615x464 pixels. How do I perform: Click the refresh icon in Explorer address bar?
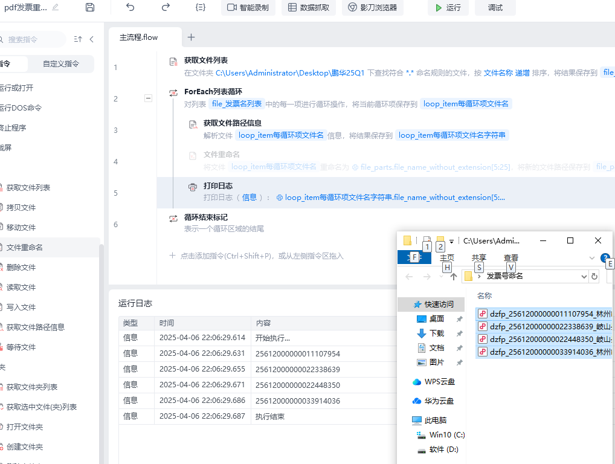[594, 276]
